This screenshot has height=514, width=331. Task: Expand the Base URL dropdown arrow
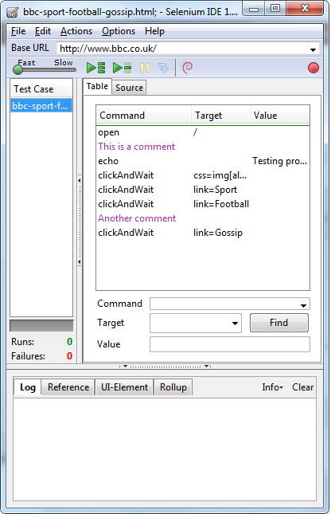coord(313,49)
